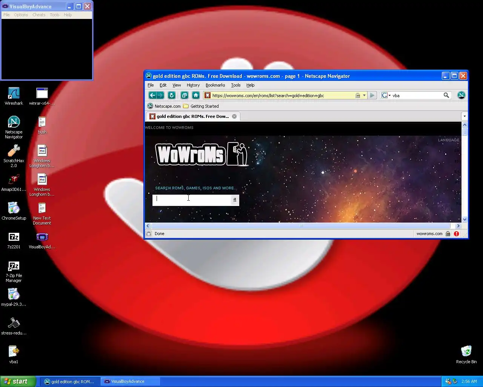The width and height of the screenshot is (483, 387).
Task: Run the search with the magnifier icon
Action: pos(446,95)
